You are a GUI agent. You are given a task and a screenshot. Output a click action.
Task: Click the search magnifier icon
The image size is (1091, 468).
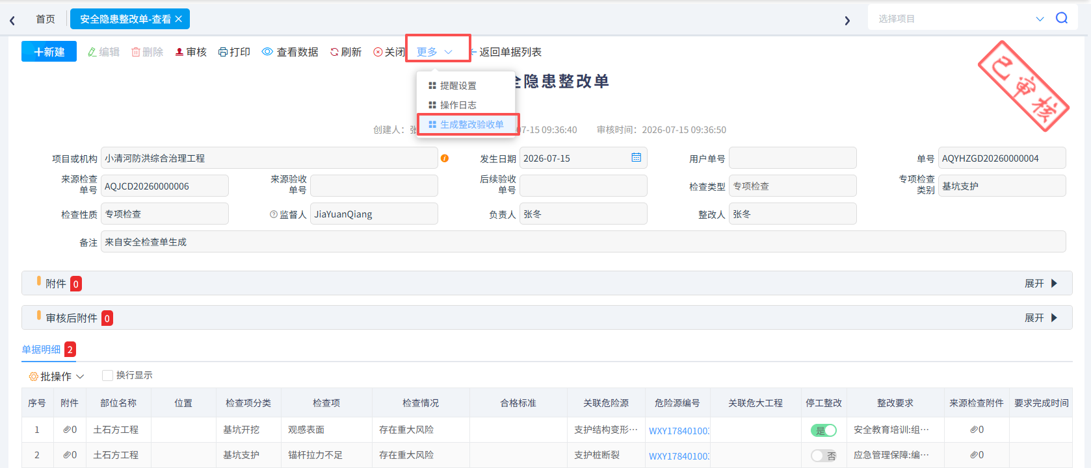1062,18
